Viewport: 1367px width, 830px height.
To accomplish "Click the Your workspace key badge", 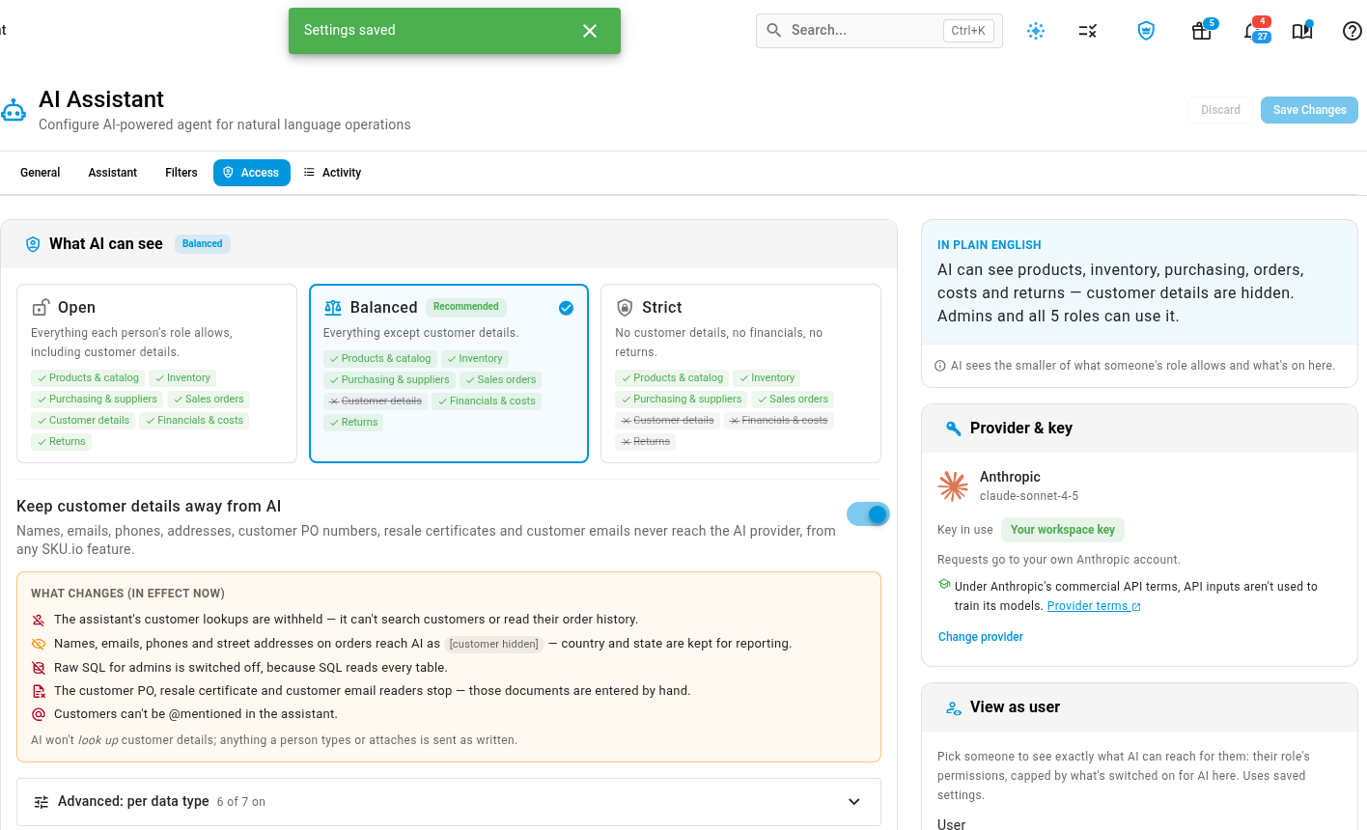I will (1063, 530).
